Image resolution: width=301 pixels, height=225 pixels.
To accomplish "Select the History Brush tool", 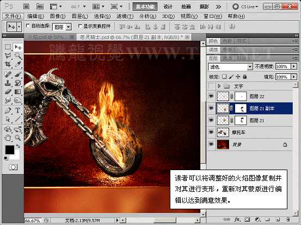I will click(18, 83).
